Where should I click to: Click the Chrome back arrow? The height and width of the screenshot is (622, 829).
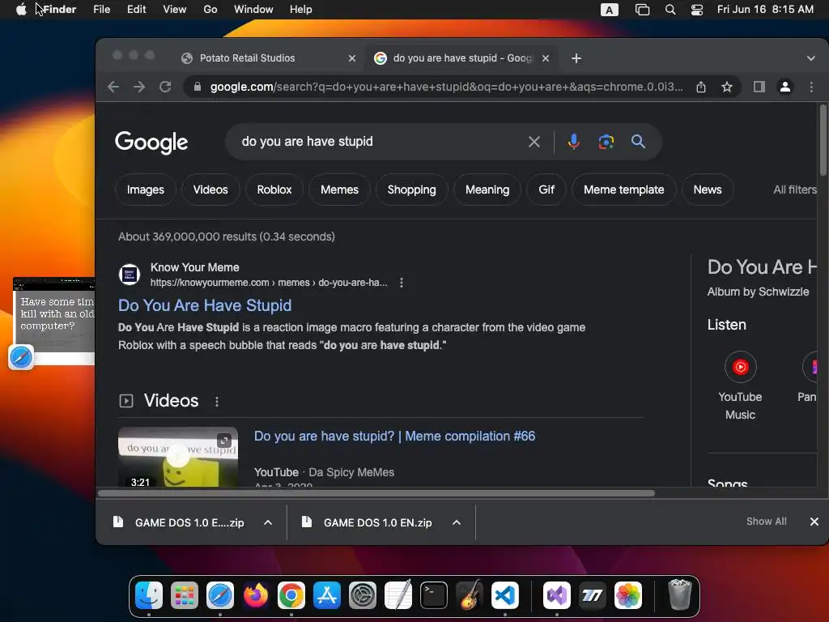click(113, 87)
